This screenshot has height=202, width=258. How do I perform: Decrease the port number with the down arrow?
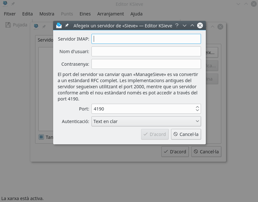pos(197,111)
